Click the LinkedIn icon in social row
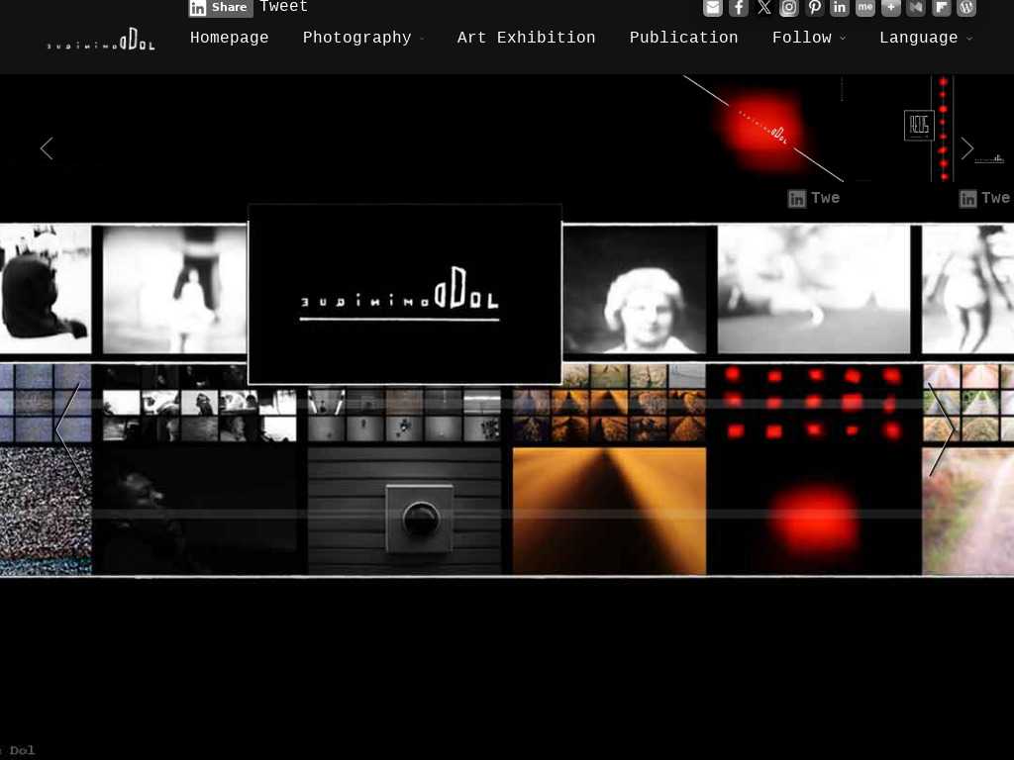The height and width of the screenshot is (760, 1014). click(840, 8)
